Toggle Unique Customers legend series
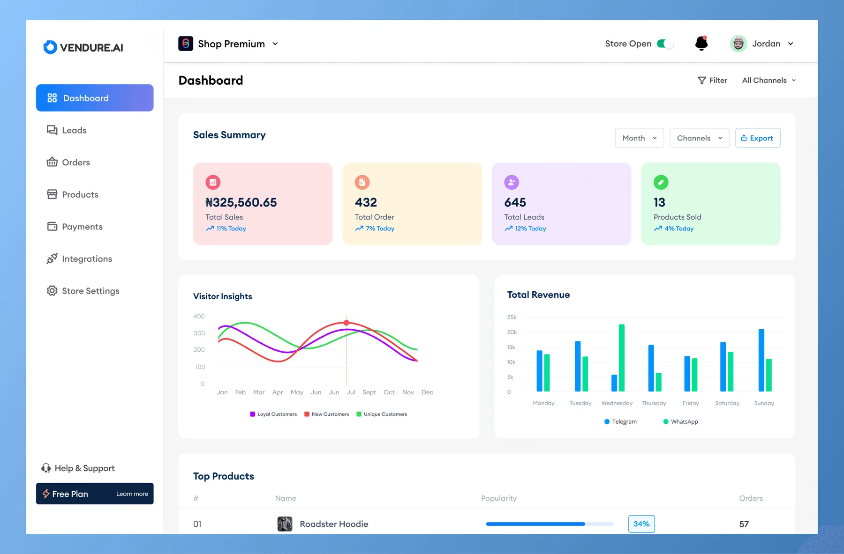Screen dimensions: 844x554 point(382,414)
